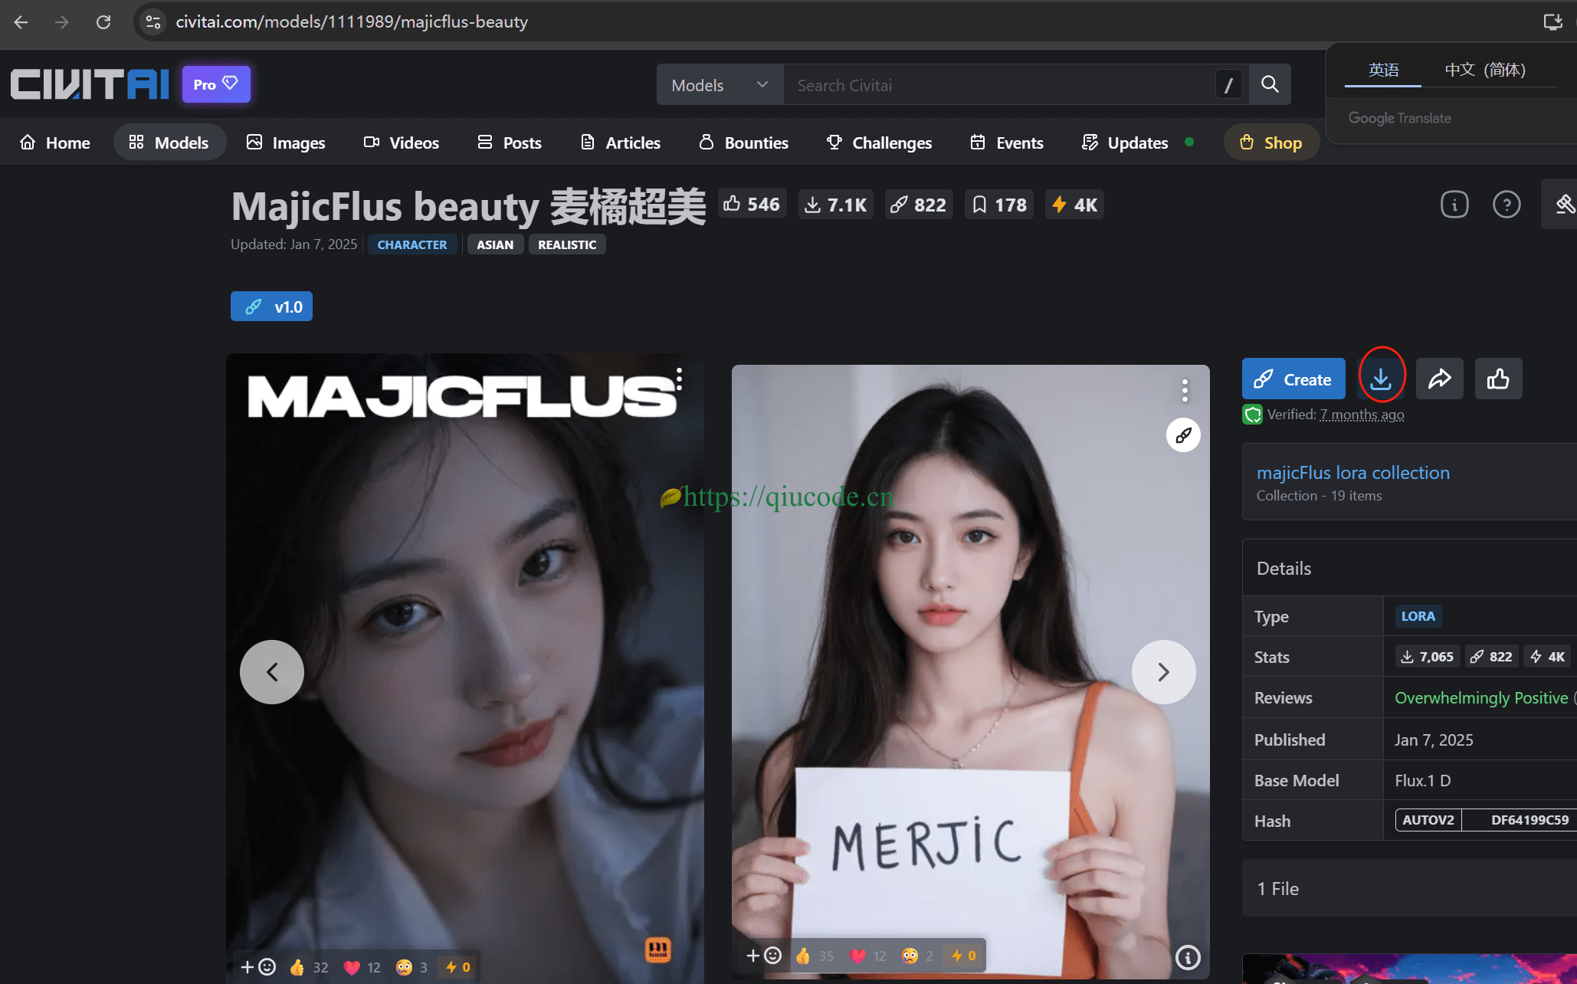Image resolution: width=1577 pixels, height=984 pixels.
Task: Add reaction on the MERJIC image
Action: [764, 956]
